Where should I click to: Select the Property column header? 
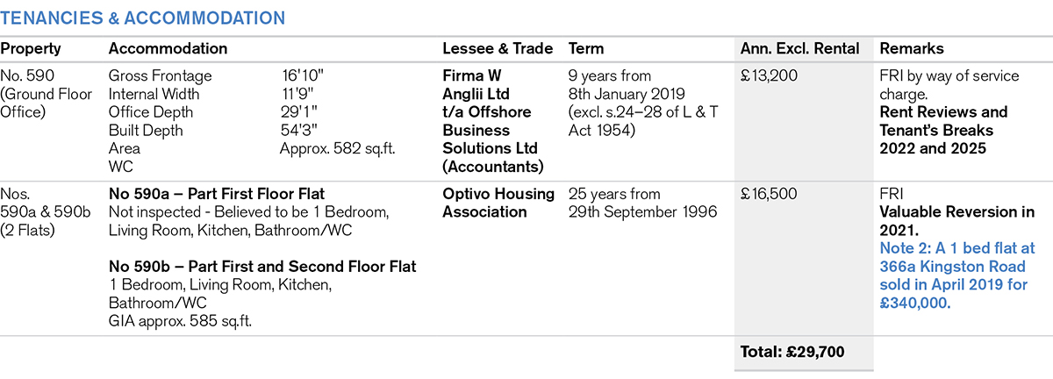pyautogui.click(x=31, y=49)
